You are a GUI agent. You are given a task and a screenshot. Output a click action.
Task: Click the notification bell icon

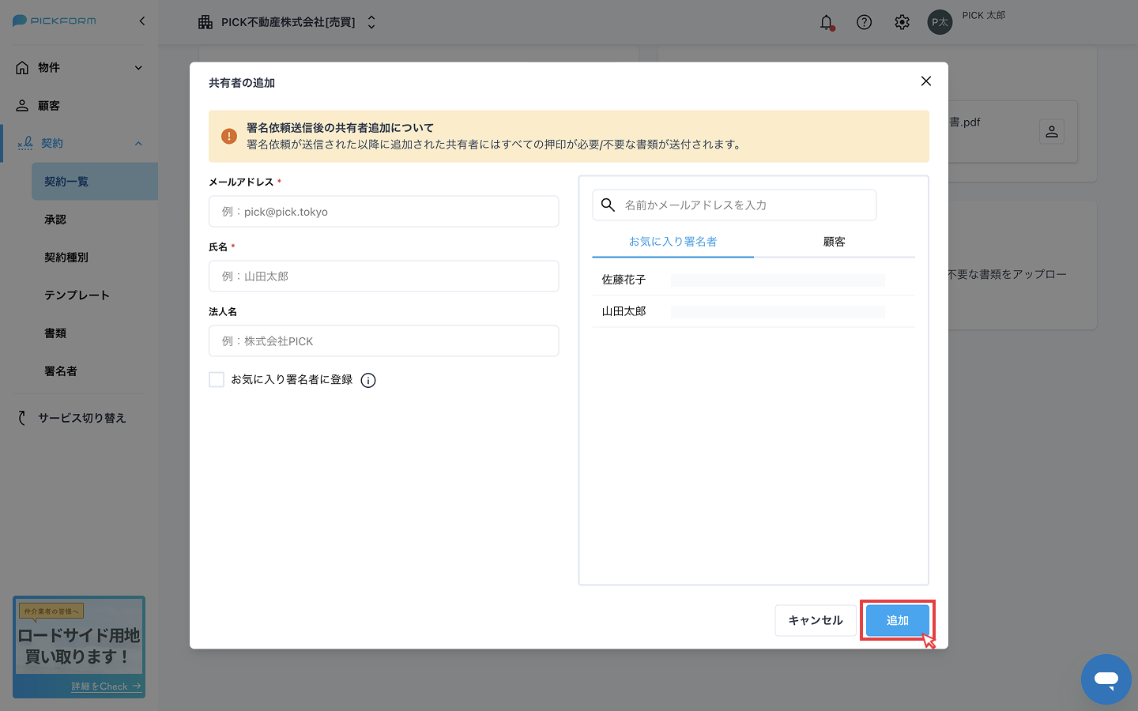tap(826, 22)
